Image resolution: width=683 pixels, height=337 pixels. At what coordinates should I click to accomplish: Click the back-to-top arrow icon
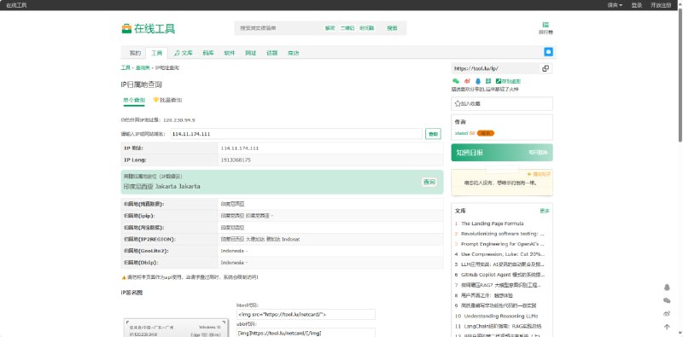667,327
